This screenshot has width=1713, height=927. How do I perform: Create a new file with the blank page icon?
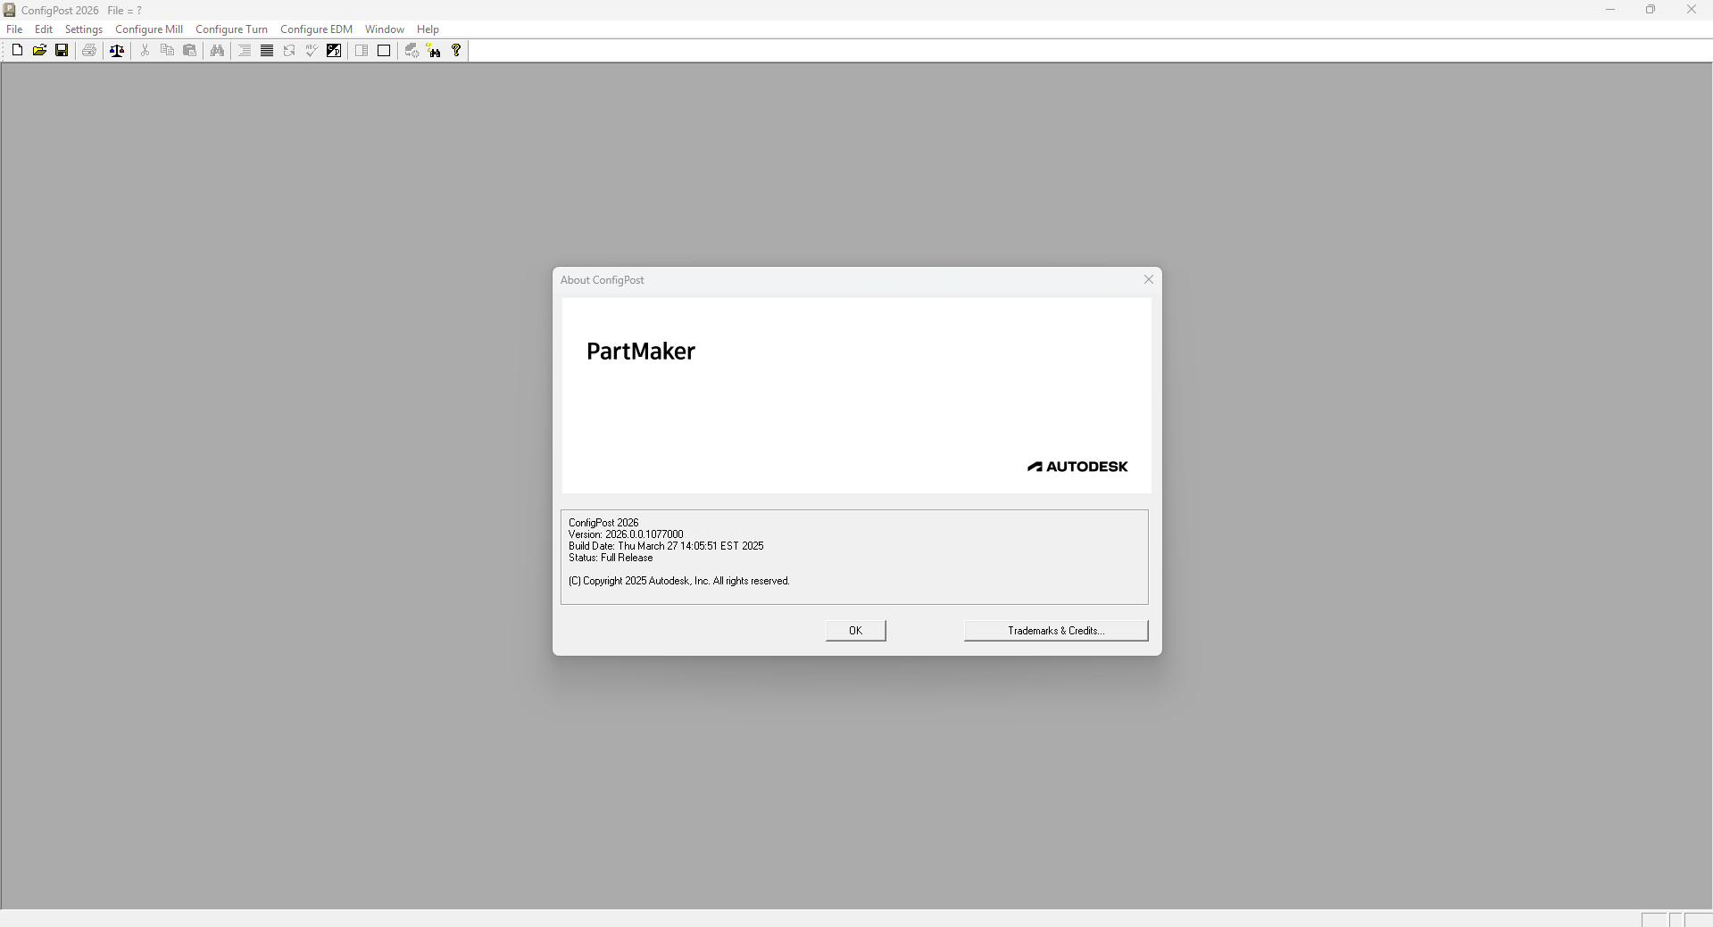(x=17, y=51)
